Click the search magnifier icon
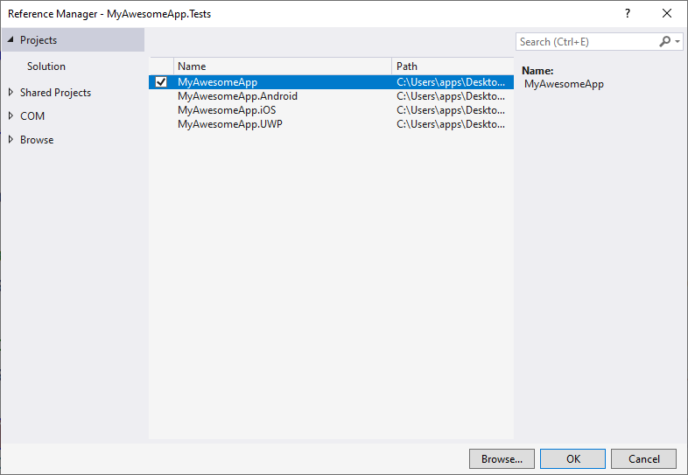This screenshot has height=475, width=688. tap(665, 41)
